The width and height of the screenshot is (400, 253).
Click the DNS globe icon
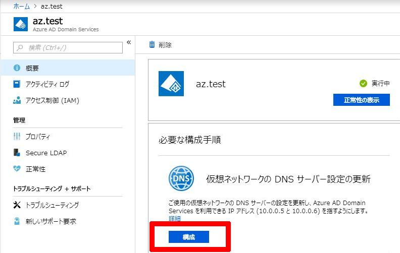181,178
